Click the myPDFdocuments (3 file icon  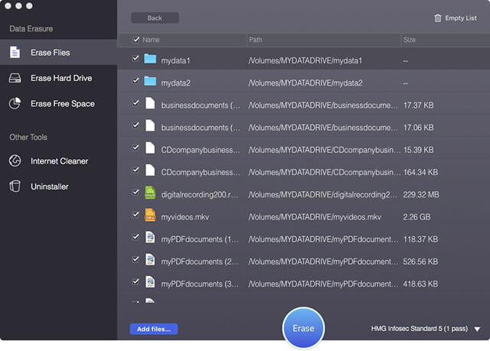(150, 282)
